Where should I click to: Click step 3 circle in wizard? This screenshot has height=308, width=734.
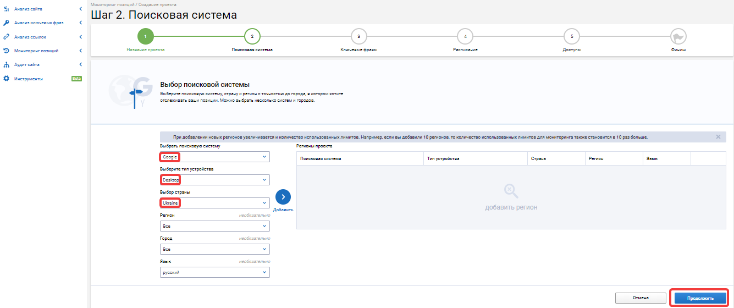click(x=358, y=36)
